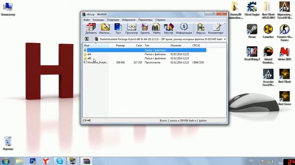Open the Computer desktop icon
295x165 pixels.
(8, 9)
